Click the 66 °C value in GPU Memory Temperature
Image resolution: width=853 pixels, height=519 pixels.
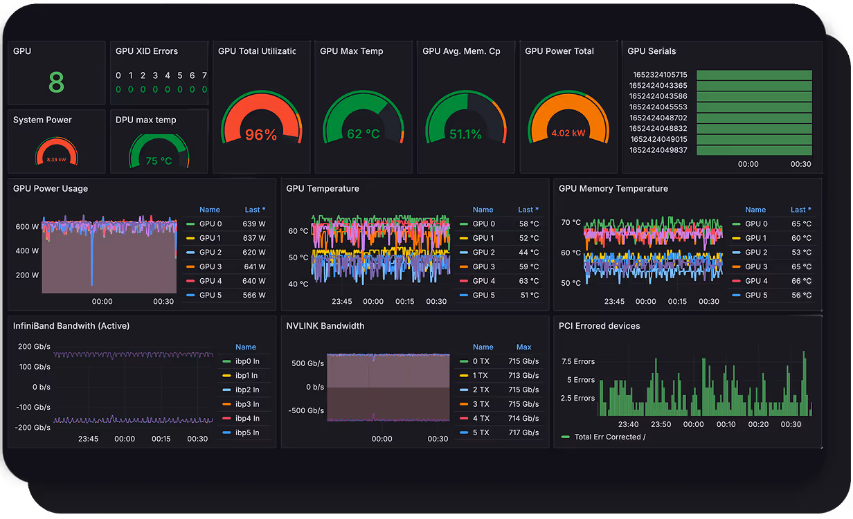pos(801,281)
